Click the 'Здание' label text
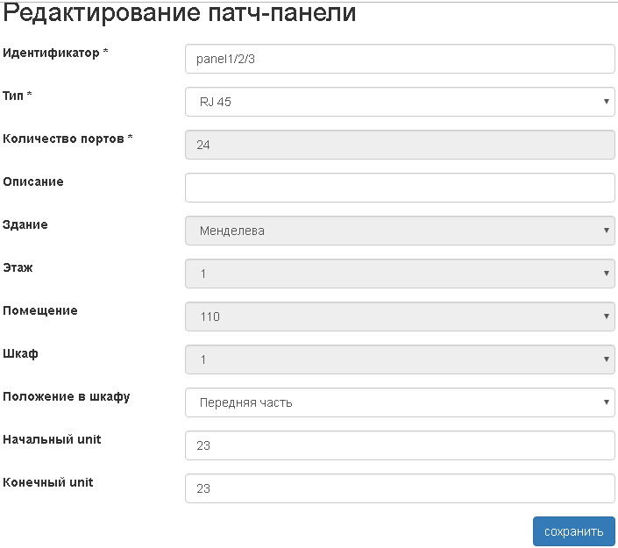This screenshot has width=618, height=548. (25, 224)
